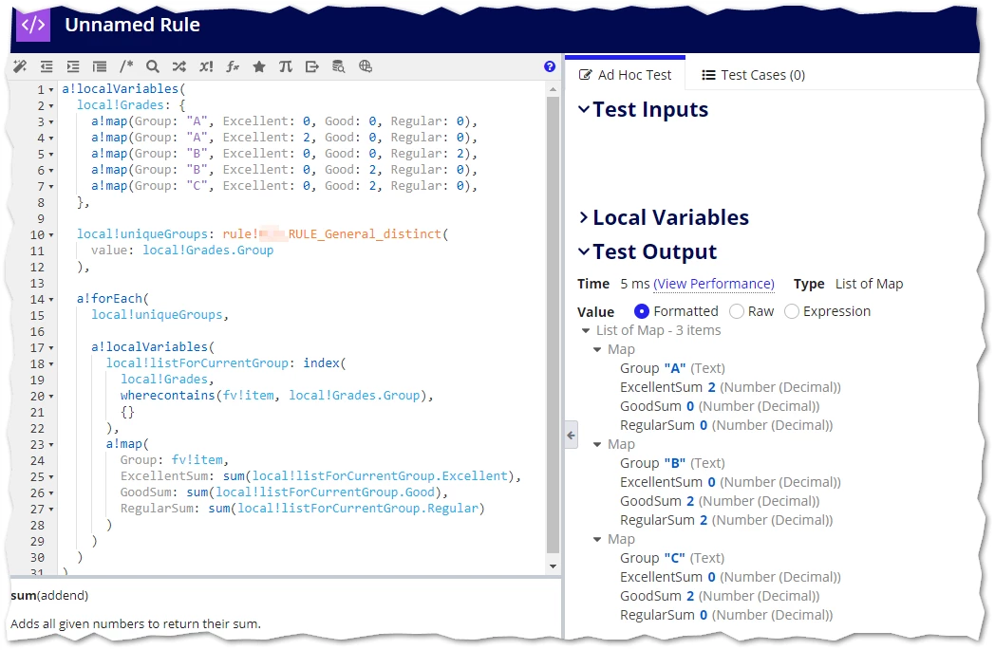Click the editor vertical scrollbar thumb
This screenshot has width=995, height=650.
(553, 325)
